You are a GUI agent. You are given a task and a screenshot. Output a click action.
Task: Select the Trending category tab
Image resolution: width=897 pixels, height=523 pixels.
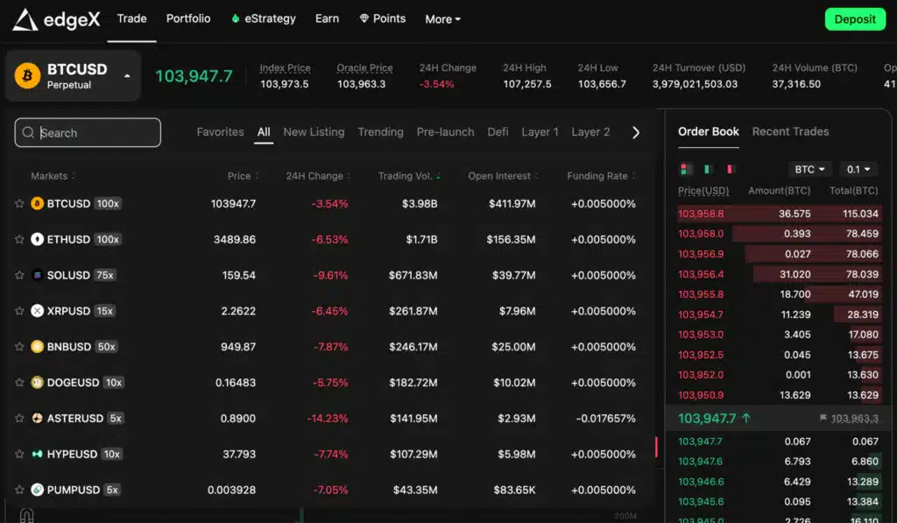(x=380, y=132)
